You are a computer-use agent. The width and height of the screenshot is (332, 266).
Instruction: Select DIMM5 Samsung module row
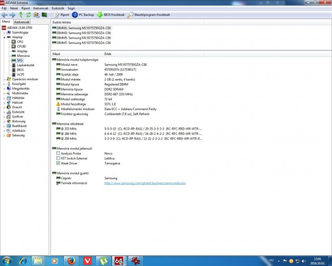tap(81, 38)
